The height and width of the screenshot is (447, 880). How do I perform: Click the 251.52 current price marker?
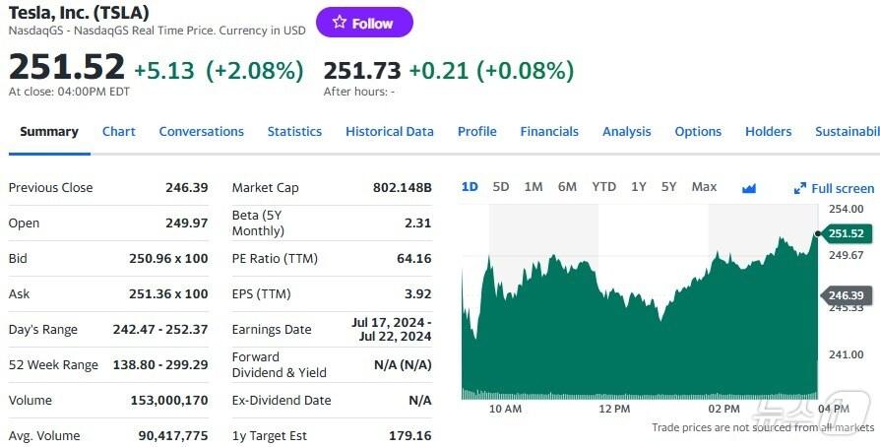pyautogui.click(x=845, y=233)
